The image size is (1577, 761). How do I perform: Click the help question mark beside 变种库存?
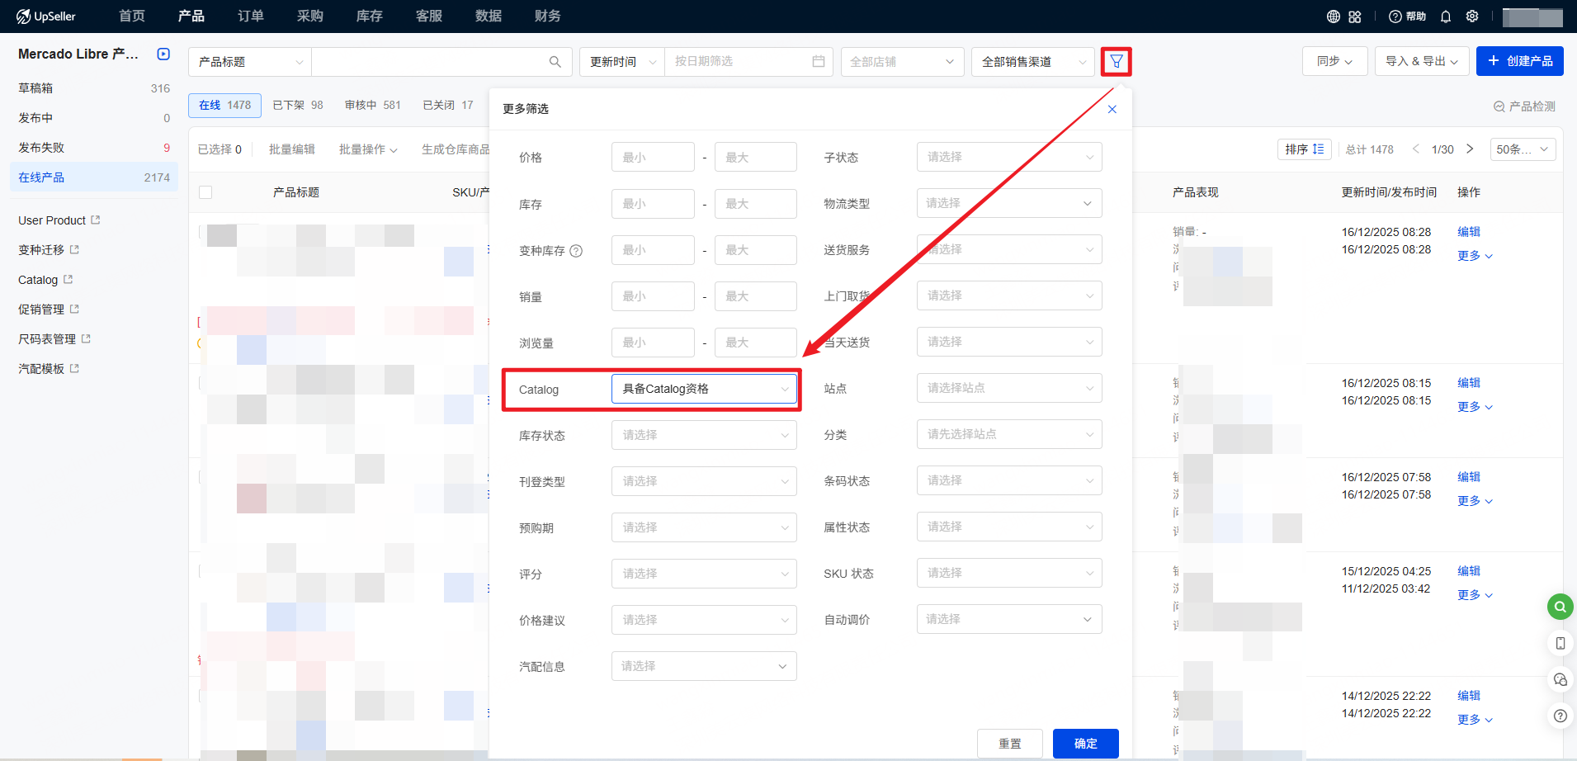pos(576,251)
